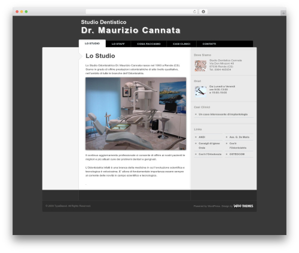The image size is (299, 253).
Task: Click the green maximize window button
Action: pos(26,12)
